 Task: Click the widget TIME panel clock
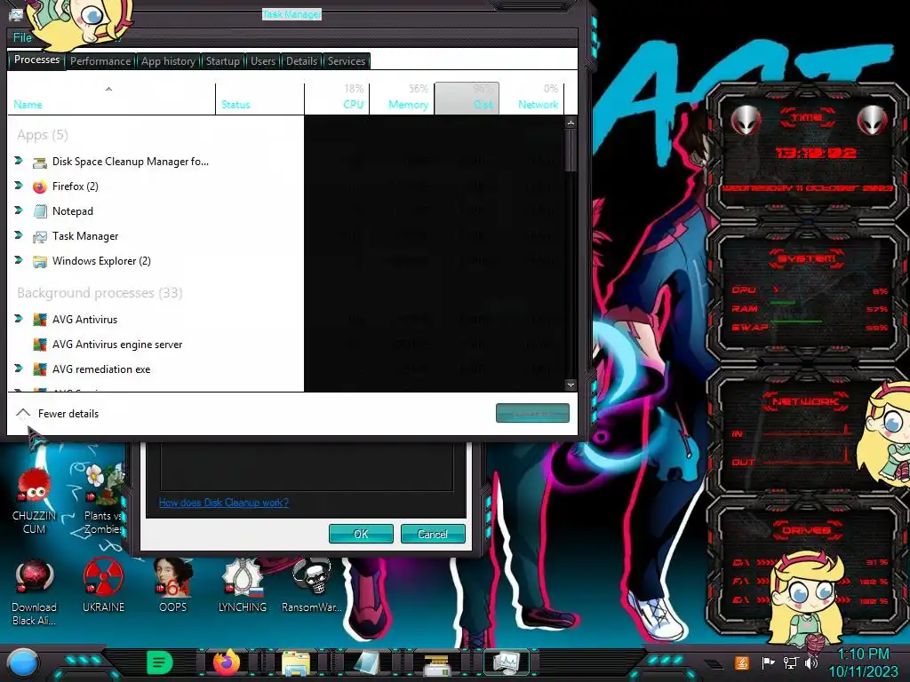816,153
